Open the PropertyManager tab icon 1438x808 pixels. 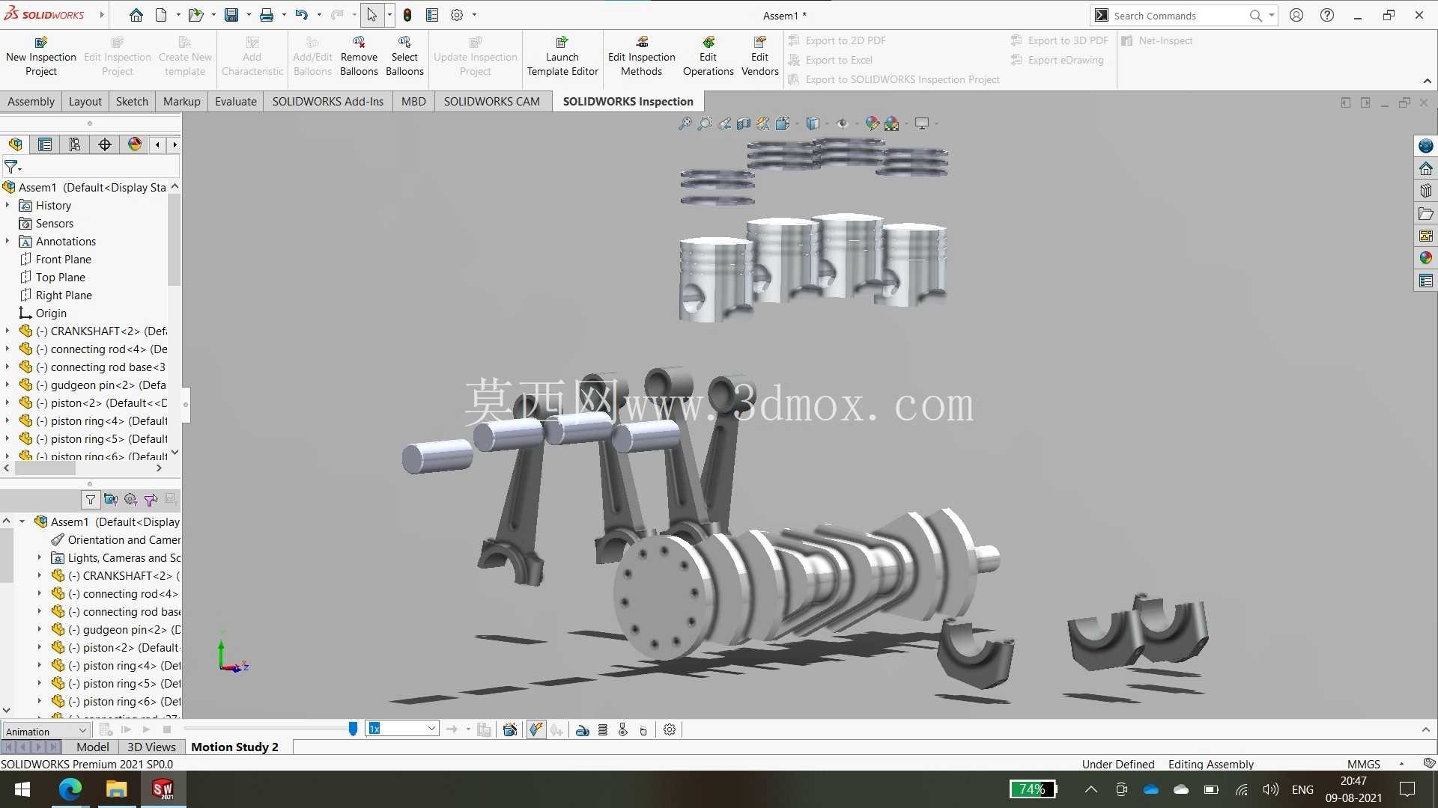point(45,144)
